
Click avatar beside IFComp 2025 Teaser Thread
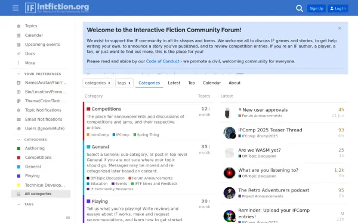pyautogui.click(x=229, y=133)
